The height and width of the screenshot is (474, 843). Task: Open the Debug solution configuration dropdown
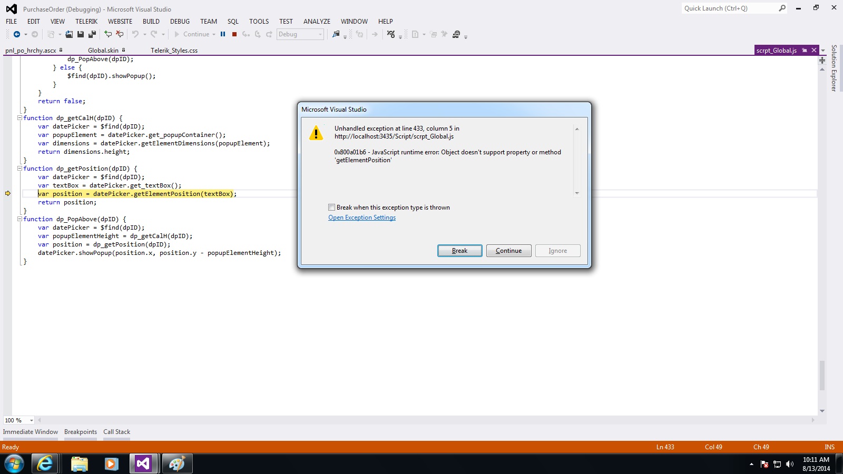300,34
